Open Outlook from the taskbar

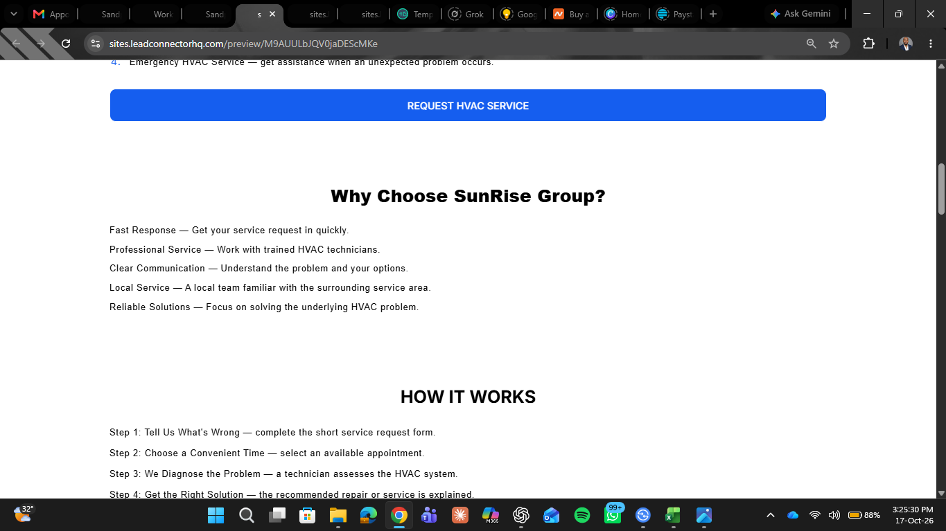click(552, 515)
